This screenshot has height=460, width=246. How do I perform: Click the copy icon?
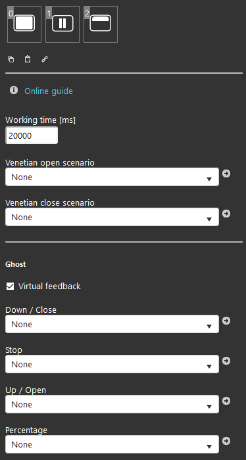(x=11, y=59)
